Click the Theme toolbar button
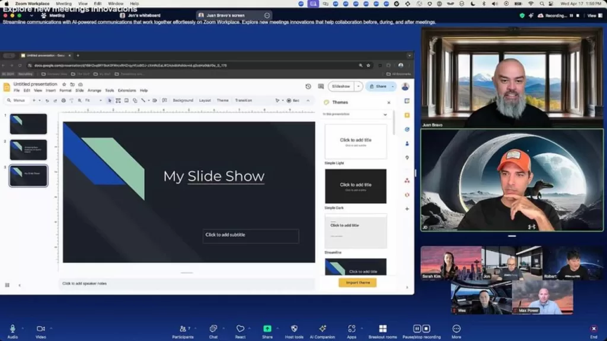Screen dimensions: 607x341 (223, 101)
